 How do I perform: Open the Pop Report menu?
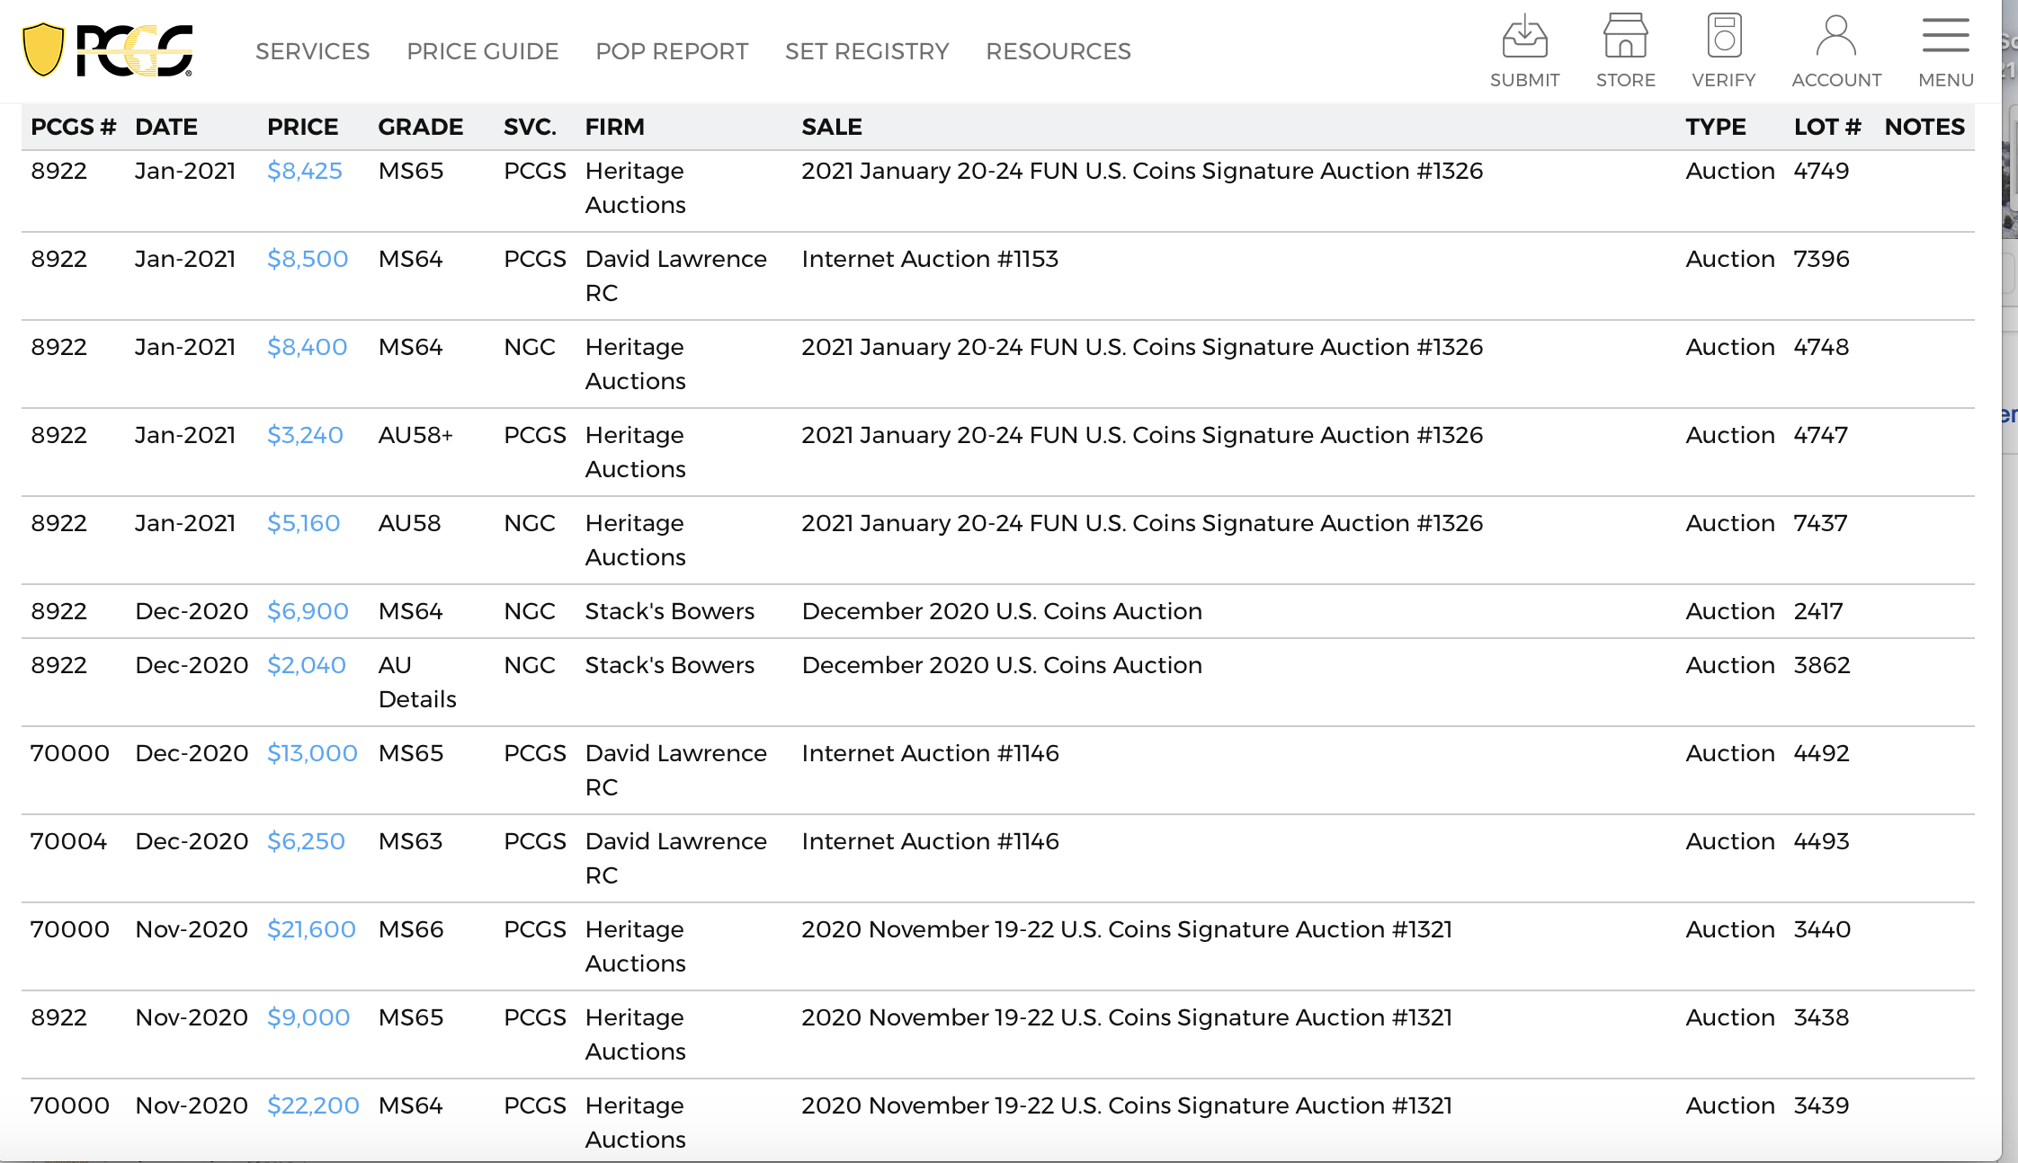(672, 51)
